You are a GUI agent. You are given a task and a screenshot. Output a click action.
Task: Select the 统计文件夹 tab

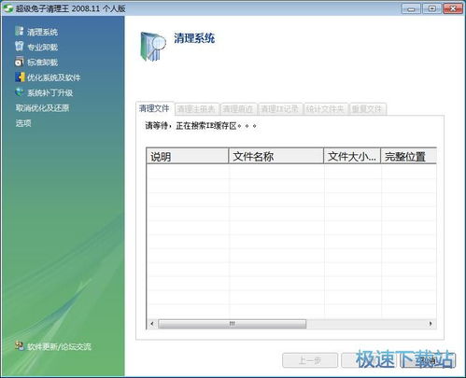coord(325,109)
